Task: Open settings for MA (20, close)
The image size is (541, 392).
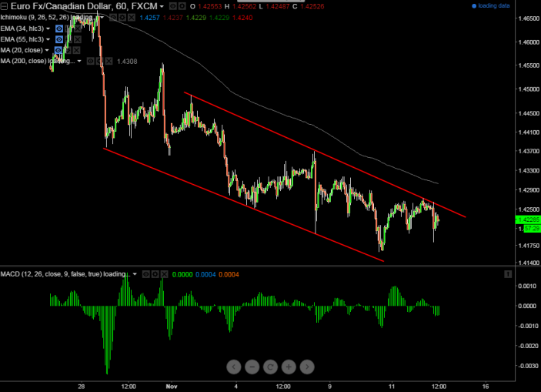Action: click(67, 50)
